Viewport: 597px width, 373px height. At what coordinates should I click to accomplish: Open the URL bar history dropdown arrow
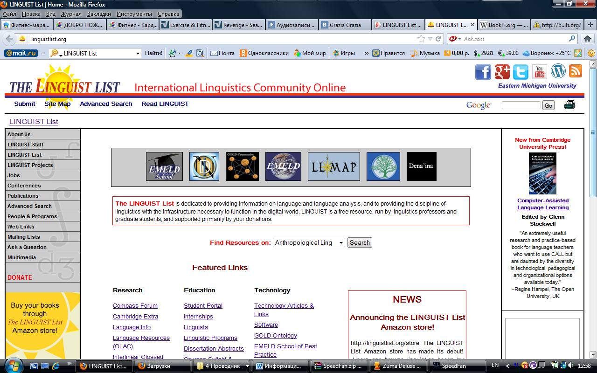coord(430,39)
